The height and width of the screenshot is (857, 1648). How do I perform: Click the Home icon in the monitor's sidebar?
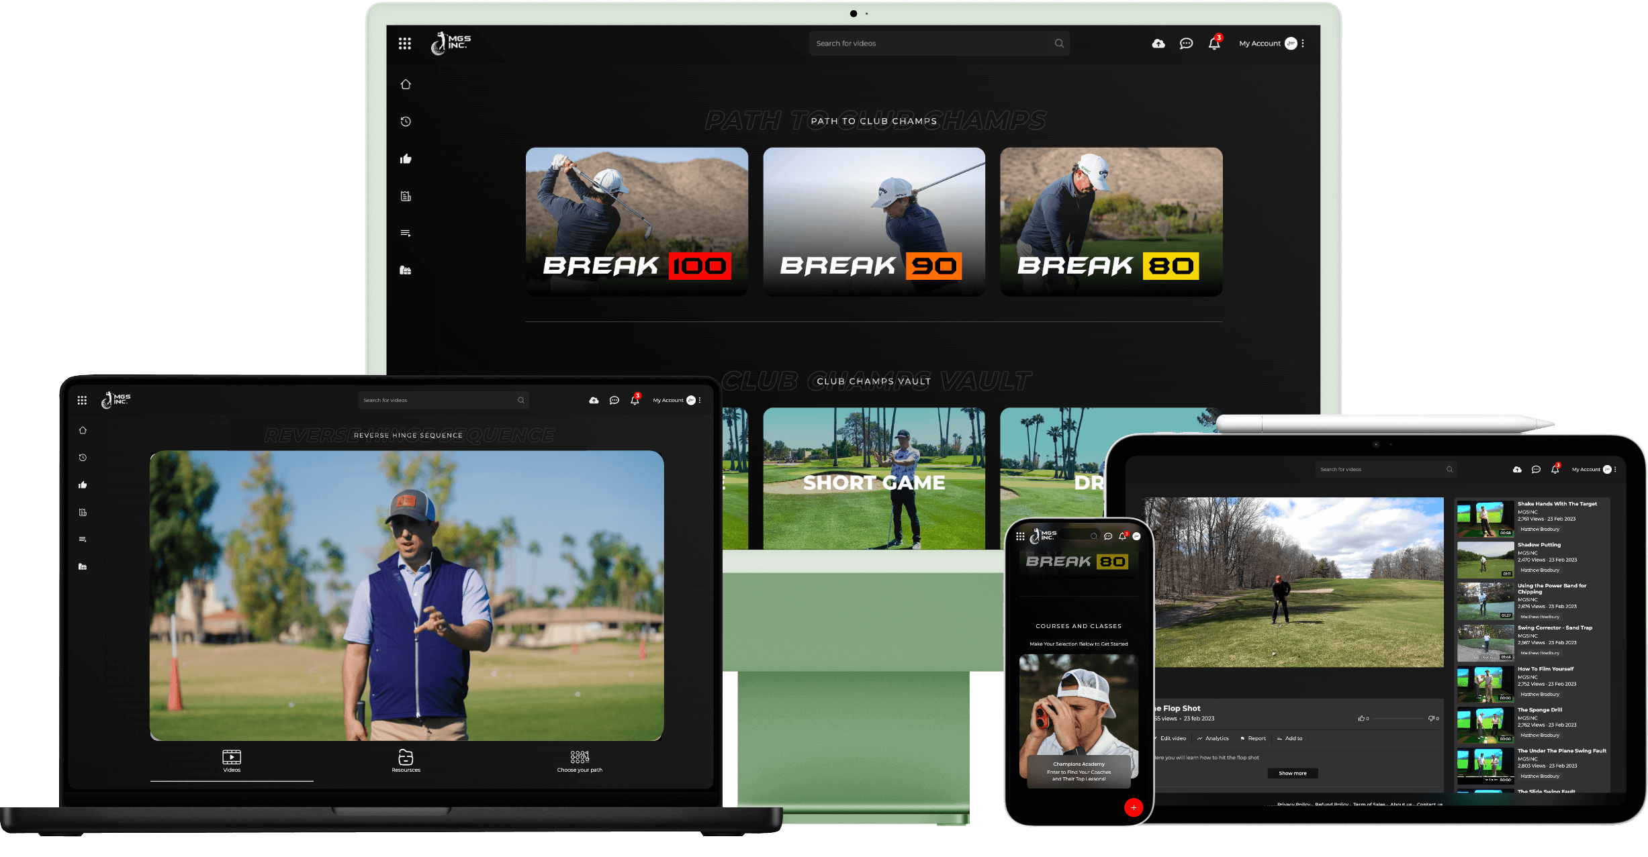coord(406,85)
